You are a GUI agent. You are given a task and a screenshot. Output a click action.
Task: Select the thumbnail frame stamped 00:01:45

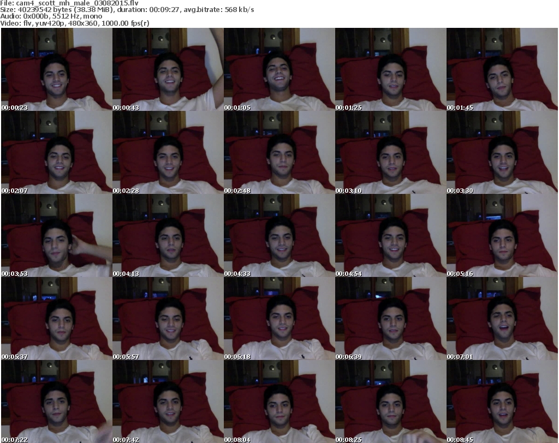click(x=502, y=69)
